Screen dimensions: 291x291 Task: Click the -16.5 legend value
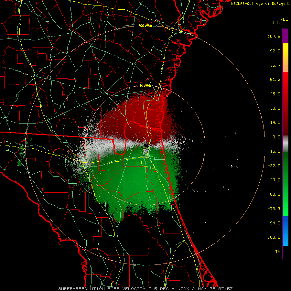(274, 151)
